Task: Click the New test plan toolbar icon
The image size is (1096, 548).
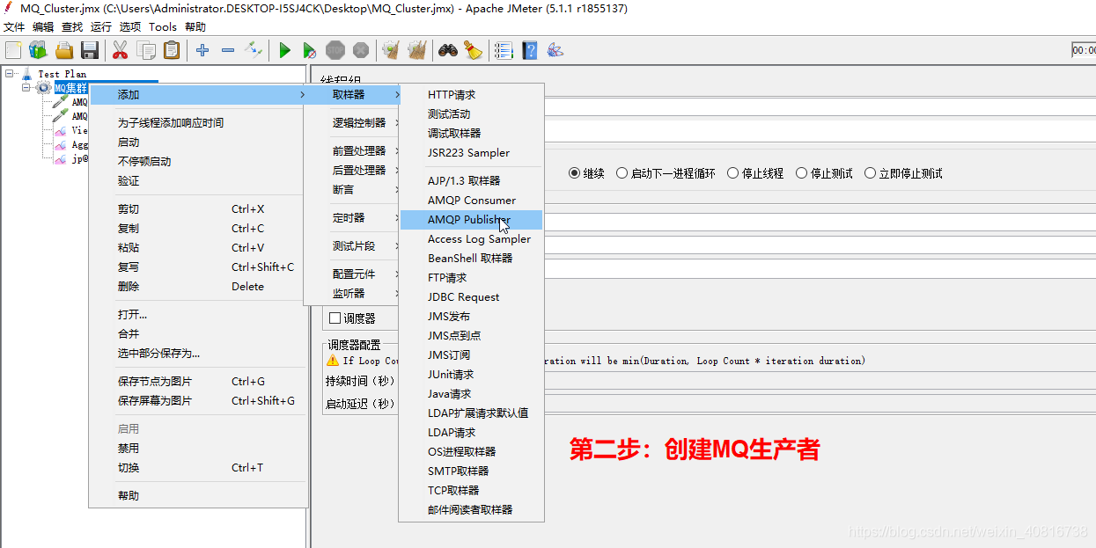Action: (13, 50)
